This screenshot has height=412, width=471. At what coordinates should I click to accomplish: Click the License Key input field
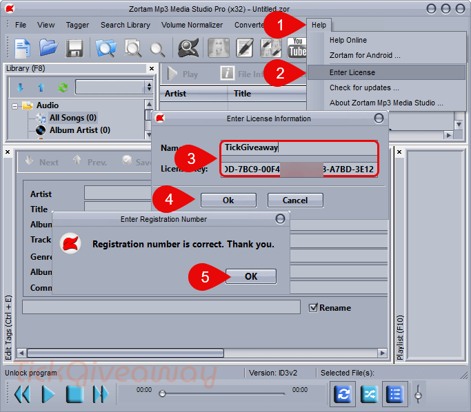coord(299,169)
